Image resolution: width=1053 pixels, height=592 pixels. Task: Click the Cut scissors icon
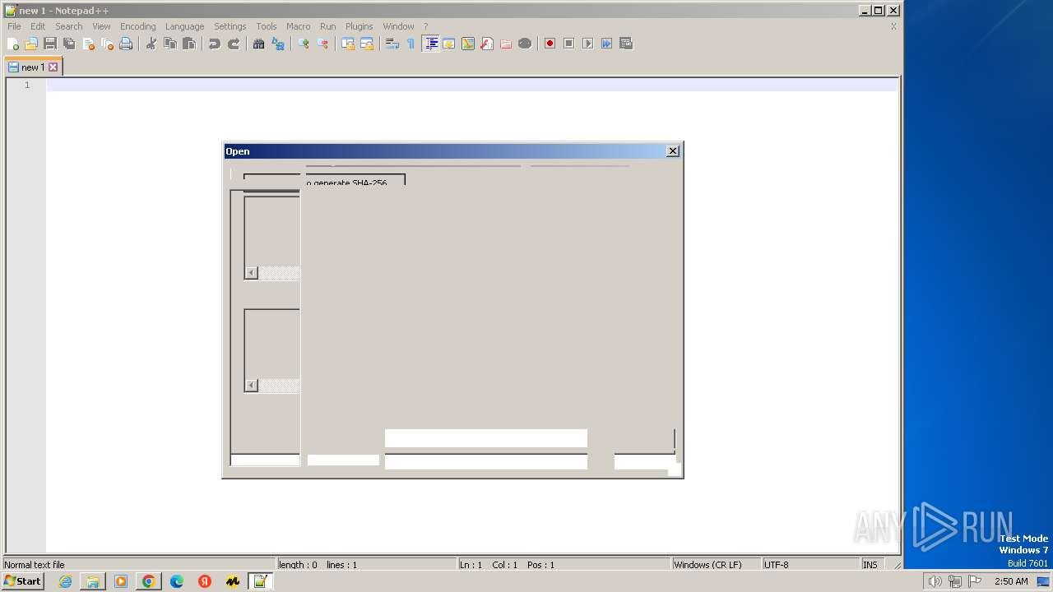click(151, 44)
